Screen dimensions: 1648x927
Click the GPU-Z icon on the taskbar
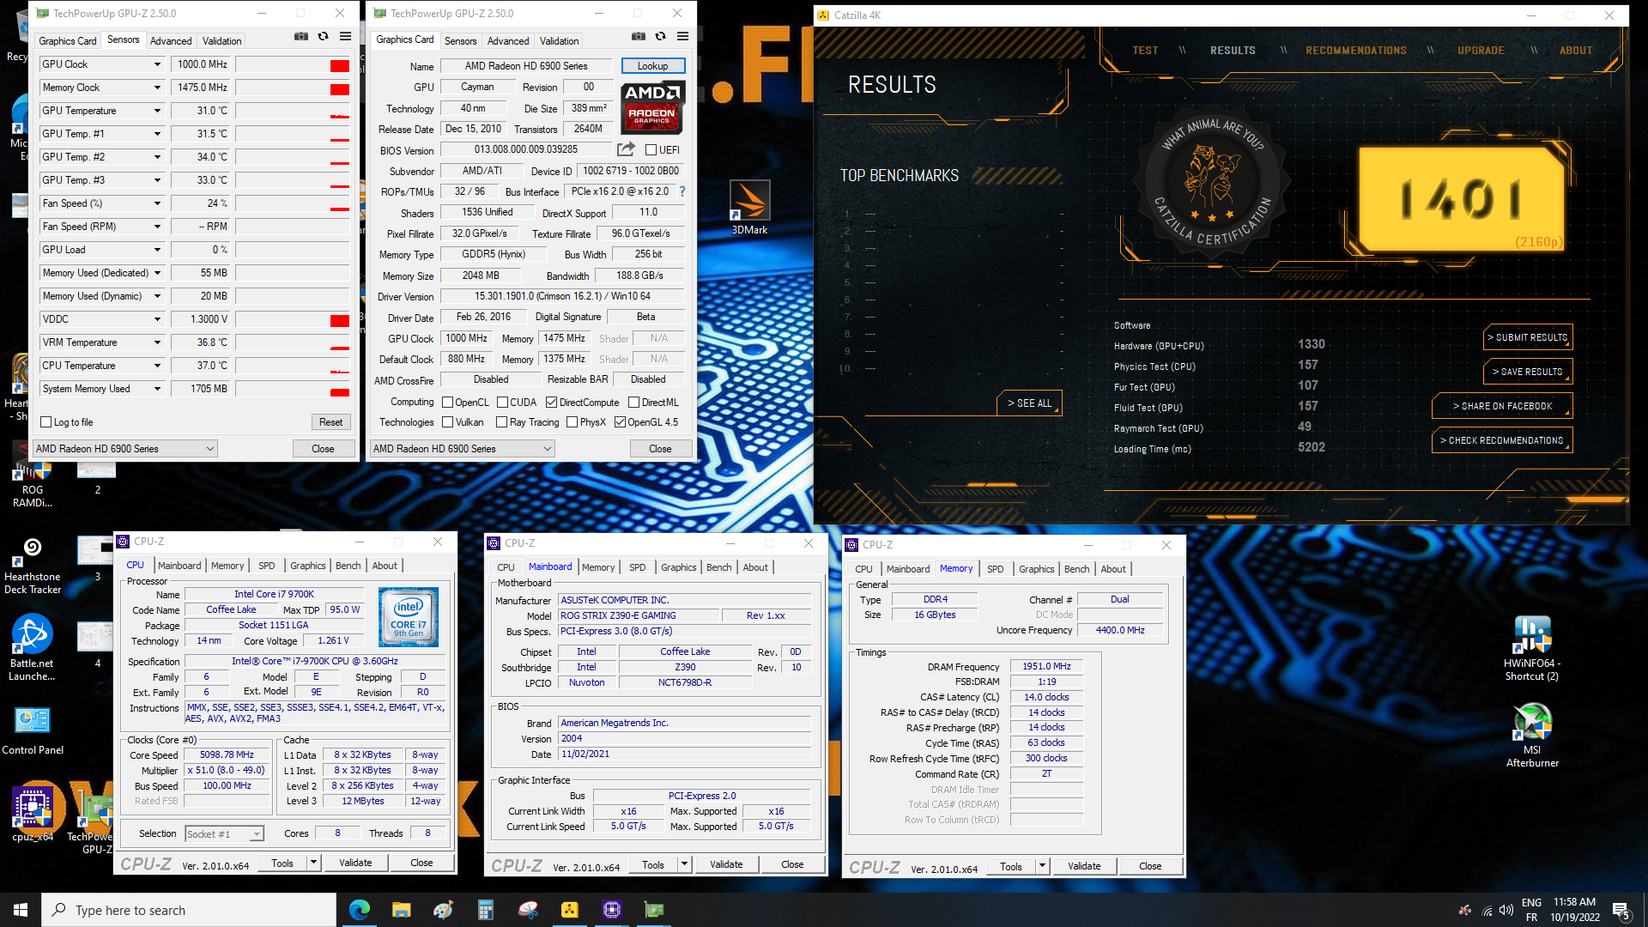click(x=654, y=910)
